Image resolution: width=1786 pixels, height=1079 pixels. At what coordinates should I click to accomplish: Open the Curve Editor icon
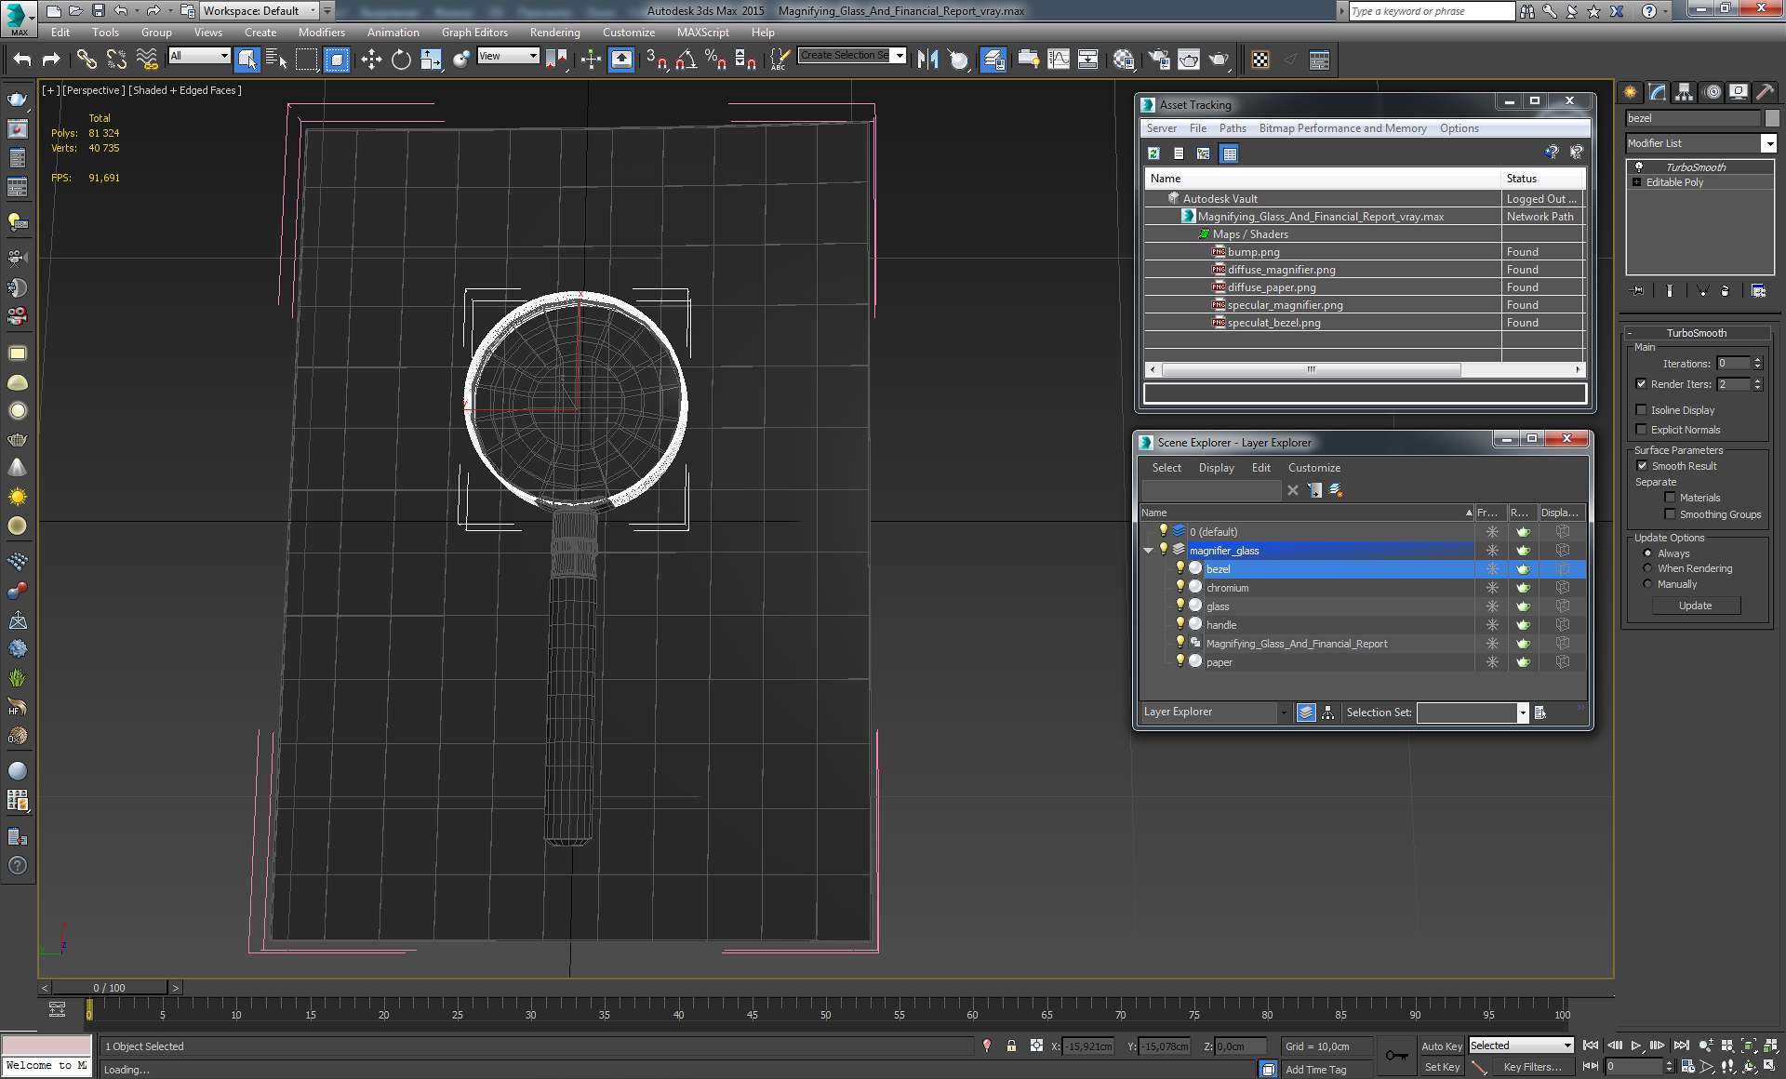click(x=1059, y=60)
